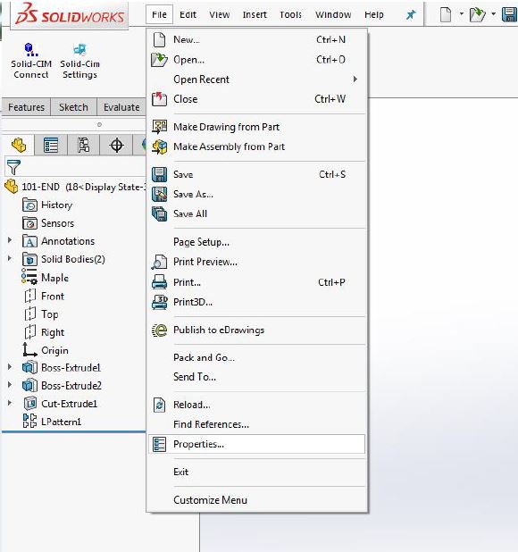Screen dimensions: 518x552
Task: Expand the Boss-Extrude2 feature
Action: tap(10, 385)
